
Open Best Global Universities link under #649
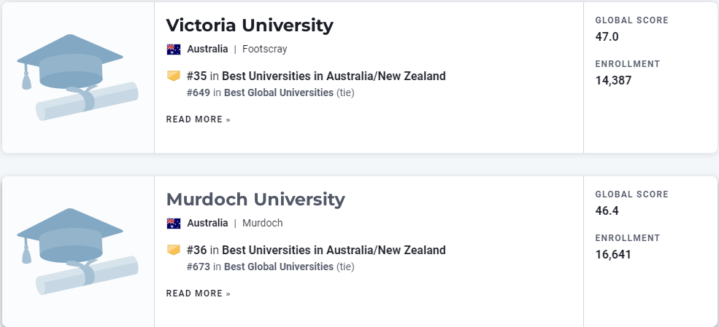click(279, 92)
